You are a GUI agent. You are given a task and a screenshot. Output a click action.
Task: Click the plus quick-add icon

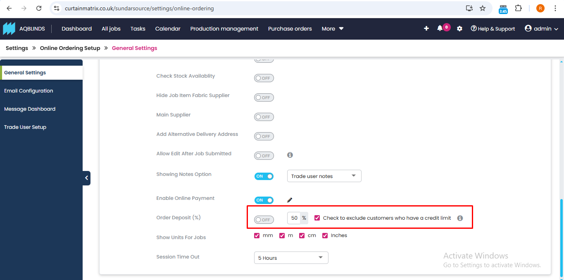pyautogui.click(x=426, y=28)
